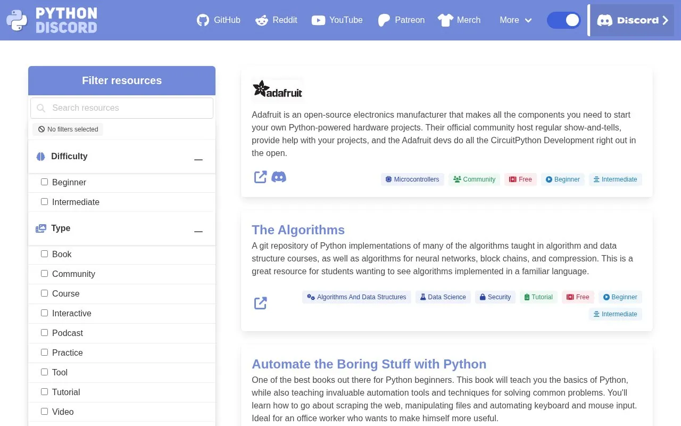Click Algorithms And Data Structures tag
Viewport: 681px width, 426px height.
(x=356, y=297)
